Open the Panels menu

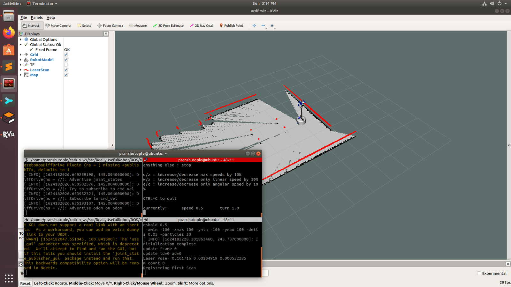tap(37, 18)
